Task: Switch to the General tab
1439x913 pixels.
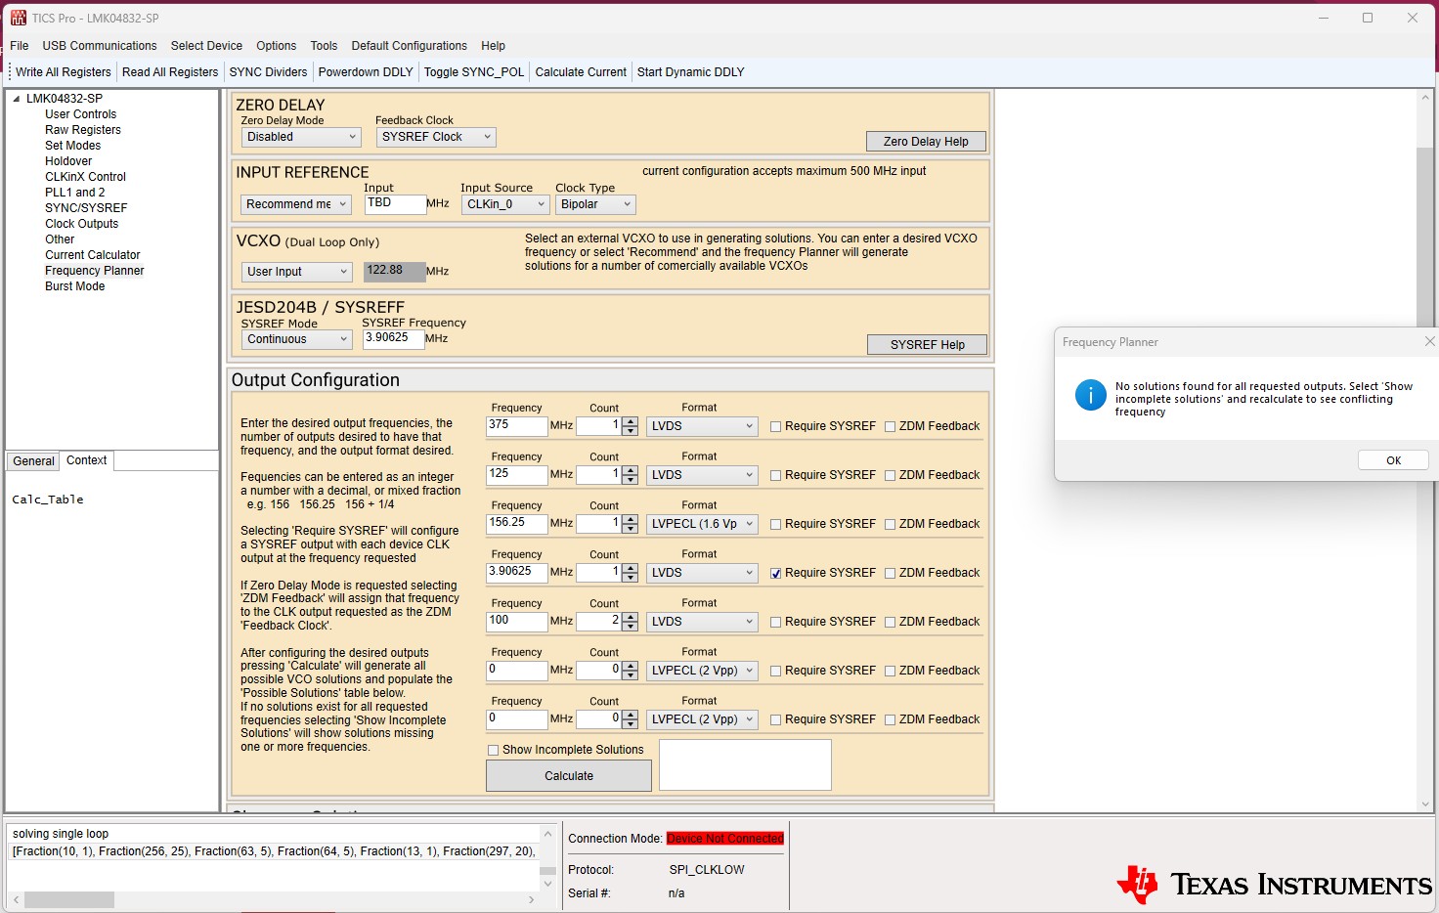Action: (x=34, y=461)
